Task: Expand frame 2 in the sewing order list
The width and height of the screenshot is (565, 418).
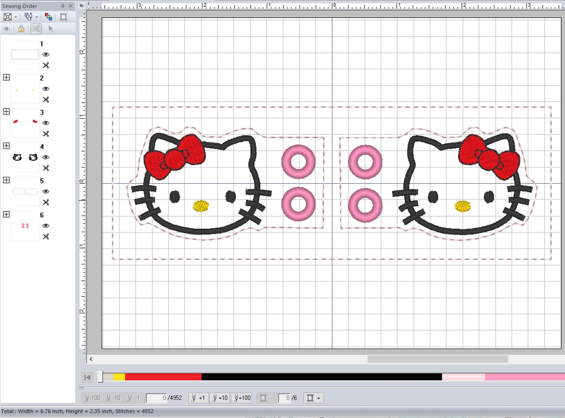Action: click(6, 77)
